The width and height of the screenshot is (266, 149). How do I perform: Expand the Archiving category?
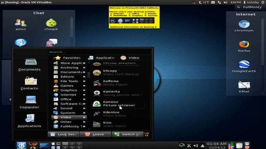pyautogui.click(x=69, y=67)
